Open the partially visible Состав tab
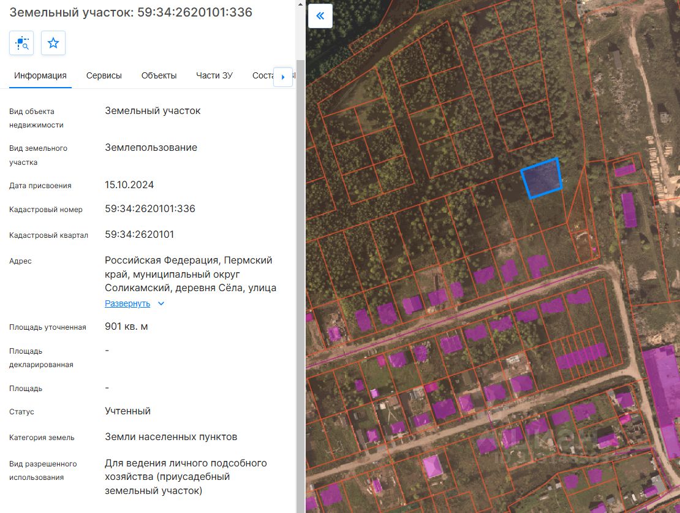 tap(263, 75)
